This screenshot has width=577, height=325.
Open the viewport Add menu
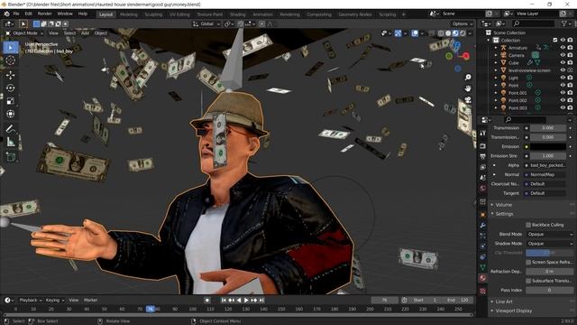click(85, 33)
